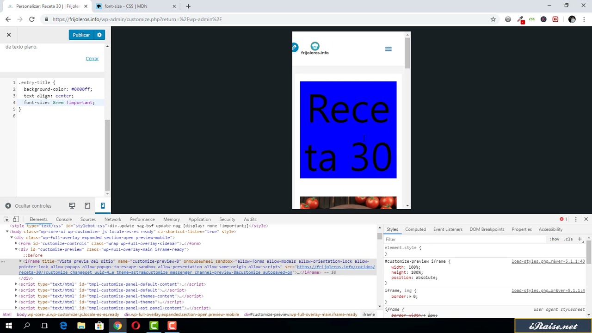This screenshot has height=333, width=592.
Task: Click the green CSS extension icon
Action: pyautogui.click(x=532, y=19)
